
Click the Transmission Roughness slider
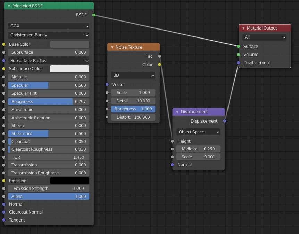point(49,173)
